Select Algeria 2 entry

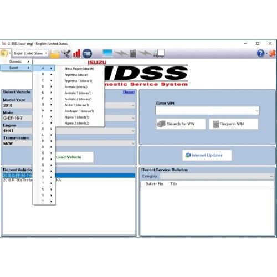(79, 123)
